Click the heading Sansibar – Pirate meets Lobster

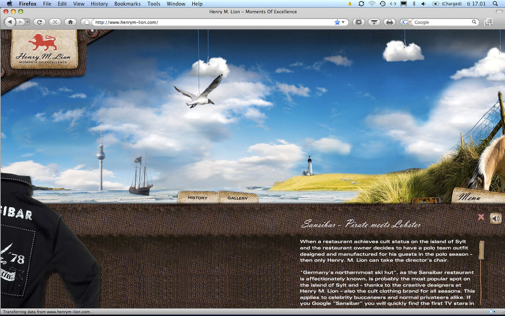click(x=361, y=224)
